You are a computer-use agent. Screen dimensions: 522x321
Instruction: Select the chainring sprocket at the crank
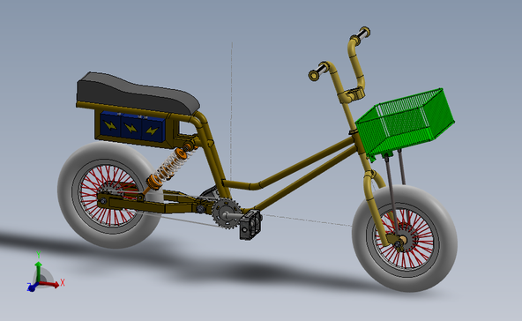227,213
